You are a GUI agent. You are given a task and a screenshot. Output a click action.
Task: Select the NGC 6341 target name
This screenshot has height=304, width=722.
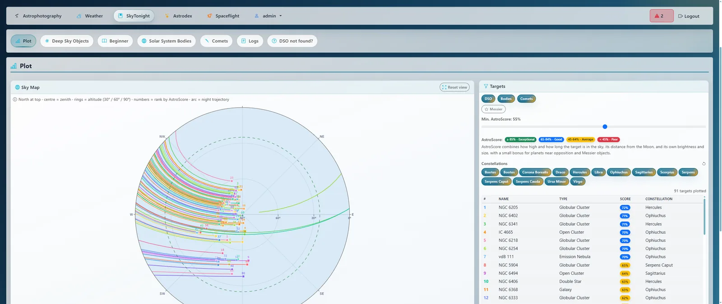click(508, 224)
